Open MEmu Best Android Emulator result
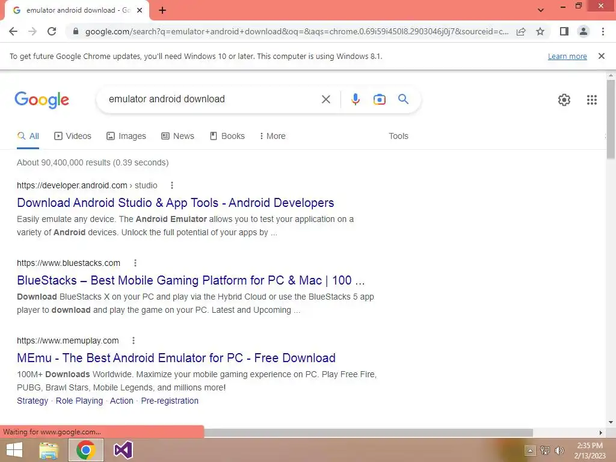 176,358
